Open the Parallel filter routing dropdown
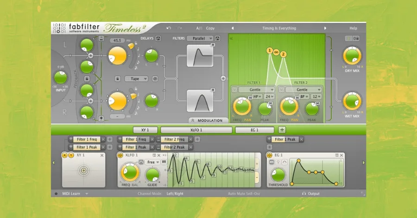This screenshot has width=417, height=218. pyautogui.click(x=200, y=38)
